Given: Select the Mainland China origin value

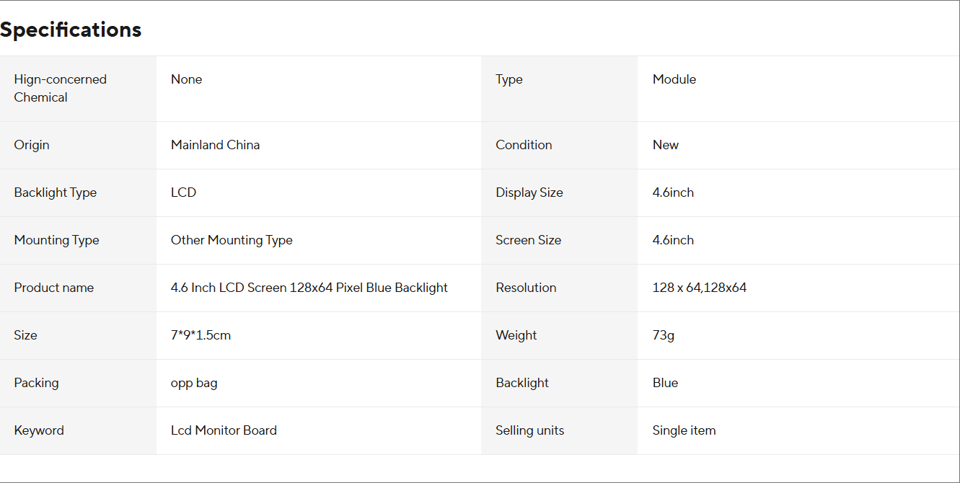Looking at the screenshot, I should pyautogui.click(x=215, y=145).
